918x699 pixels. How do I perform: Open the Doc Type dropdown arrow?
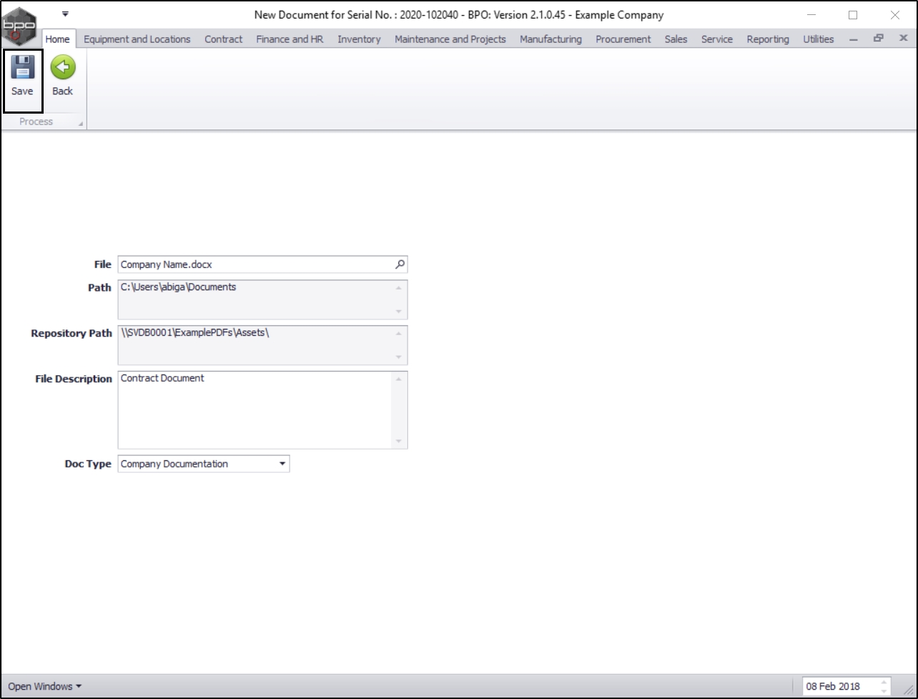pyautogui.click(x=282, y=464)
